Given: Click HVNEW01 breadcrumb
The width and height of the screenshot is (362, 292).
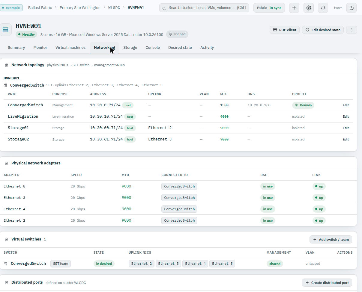Looking at the screenshot, I should [136, 8].
